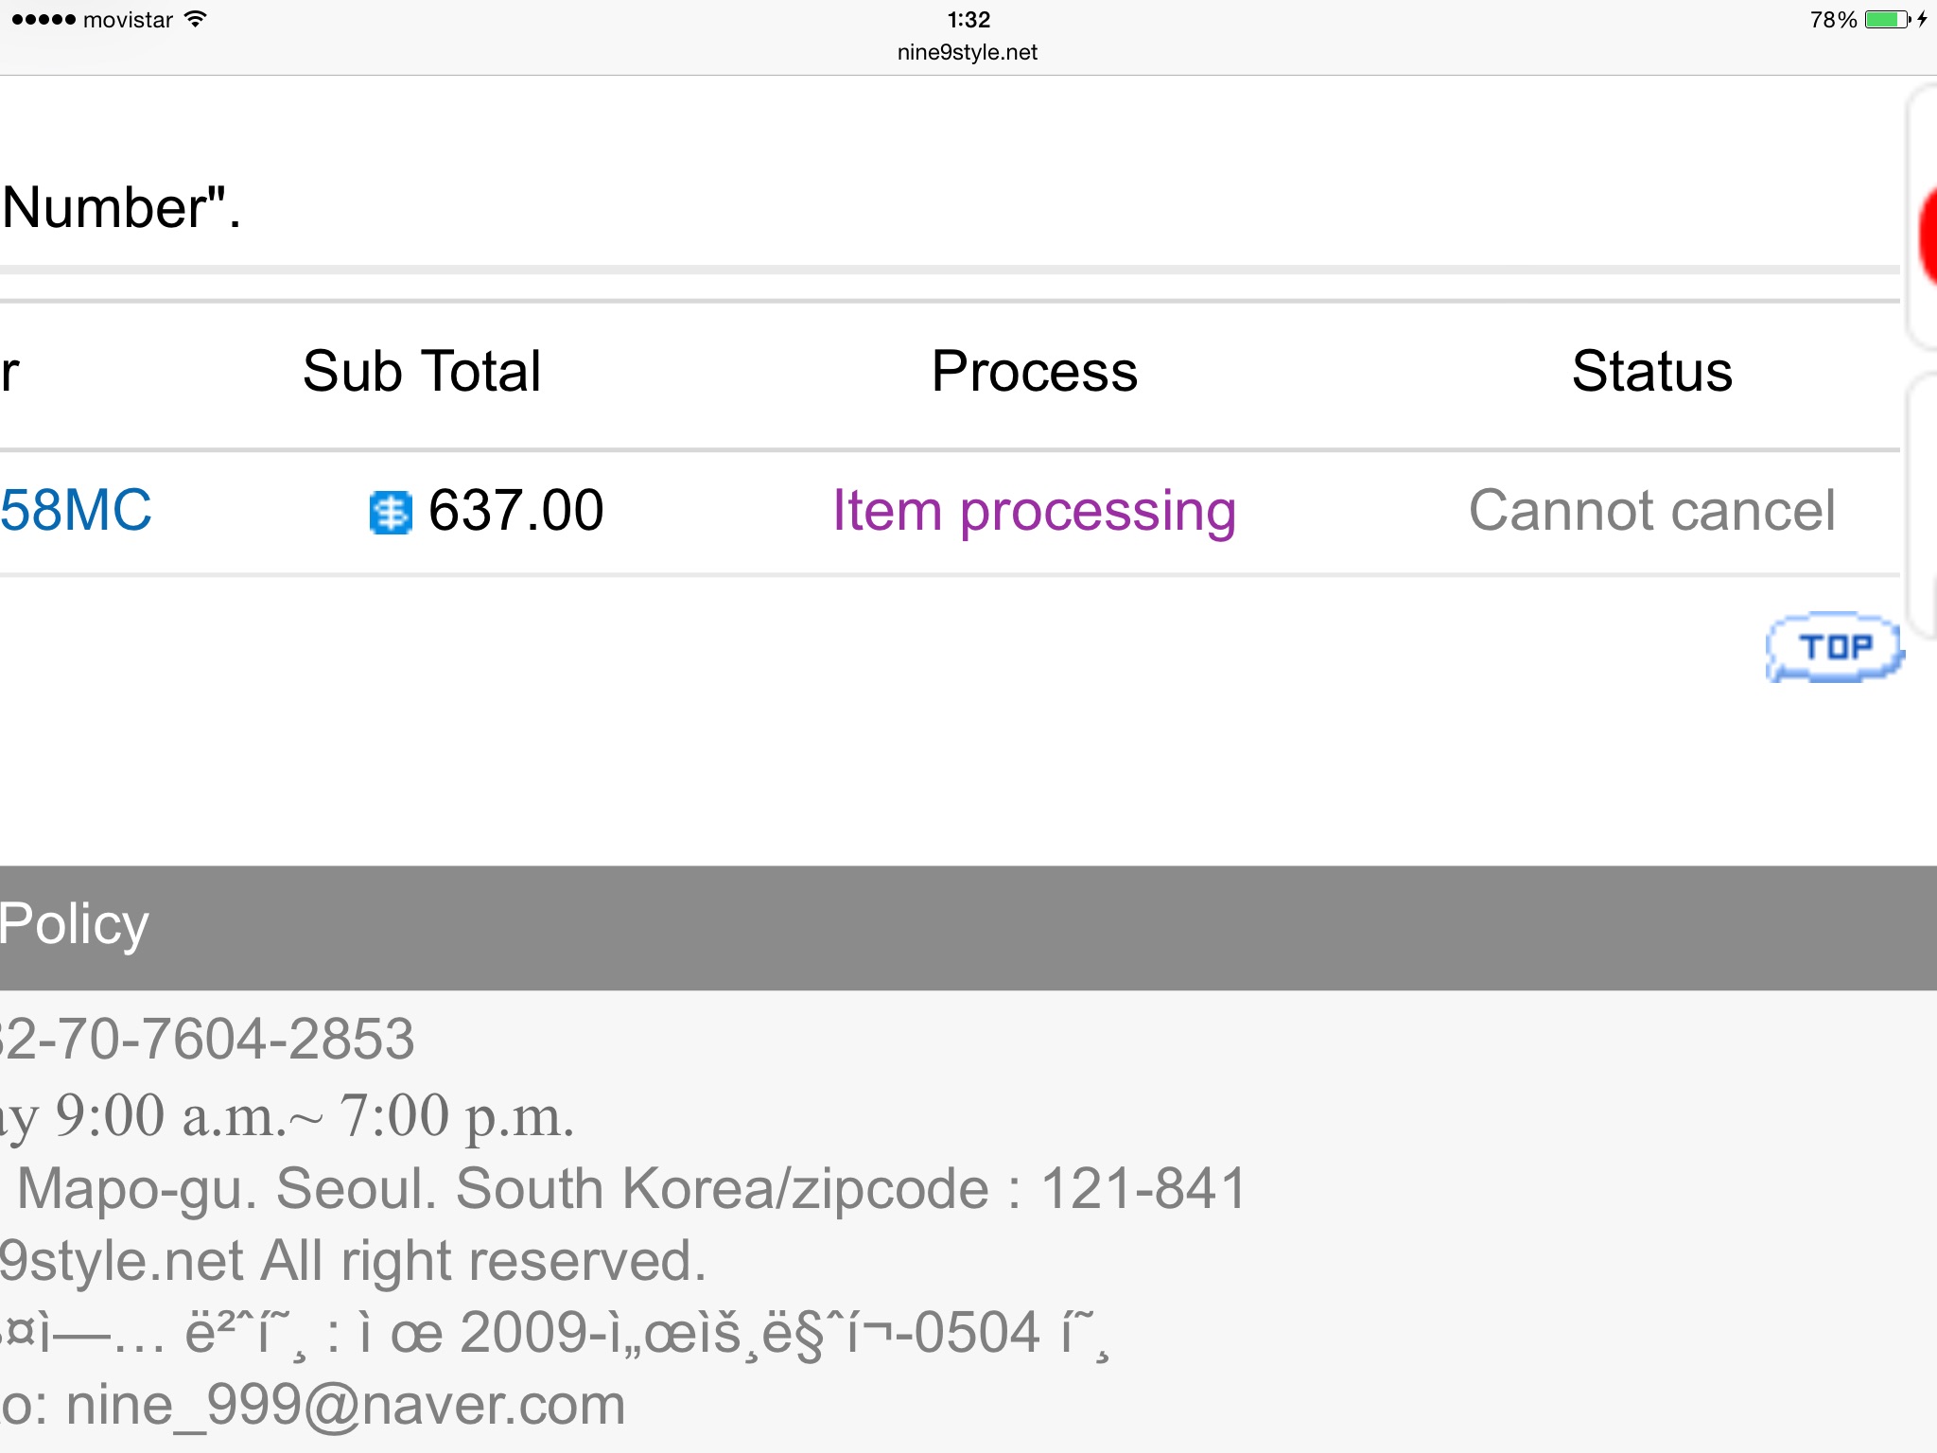Click the Item processing status link
This screenshot has height=1453, width=1937.
point(1034,512)
